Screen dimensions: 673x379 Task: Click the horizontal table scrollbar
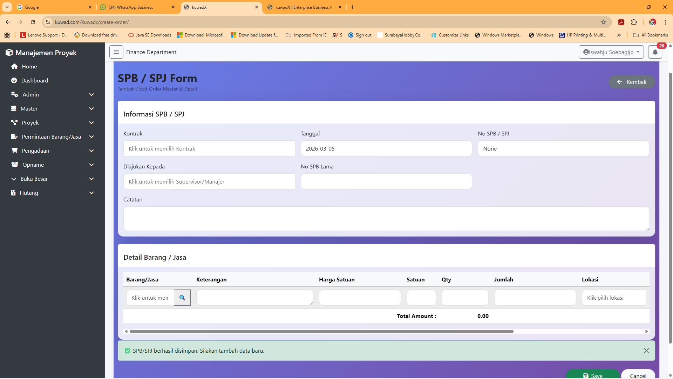click(321, 331)
